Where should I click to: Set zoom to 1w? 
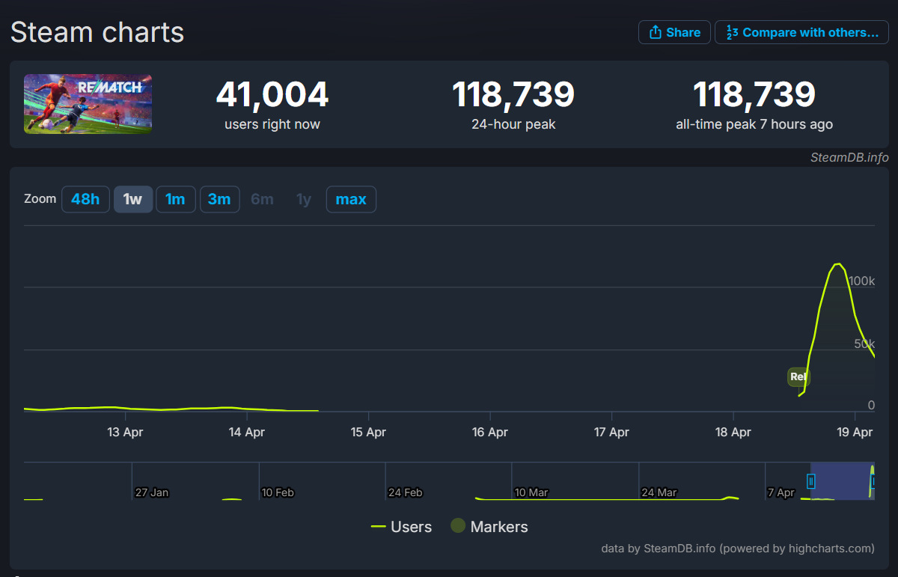132,199
